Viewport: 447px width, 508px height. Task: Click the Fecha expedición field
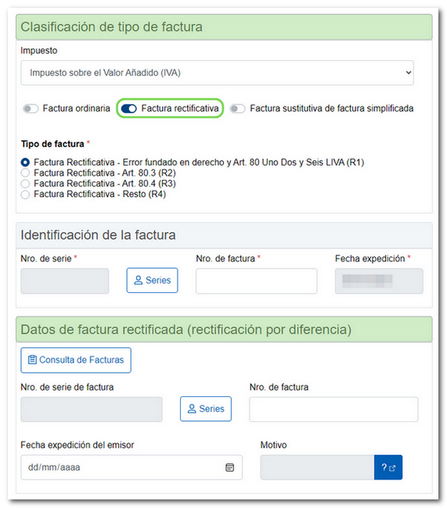pos(379,281)
